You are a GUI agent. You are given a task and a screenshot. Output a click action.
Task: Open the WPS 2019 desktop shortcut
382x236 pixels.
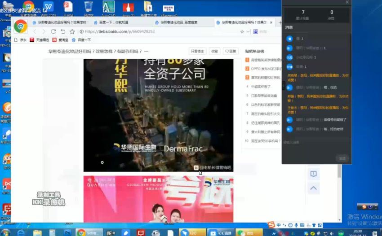pos(49,8)
